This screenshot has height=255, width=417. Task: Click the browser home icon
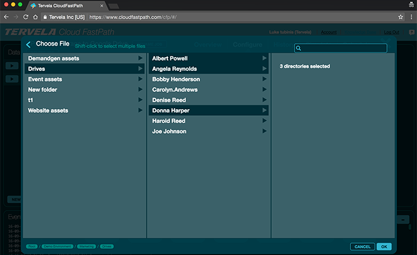click(x=37, y=17)
